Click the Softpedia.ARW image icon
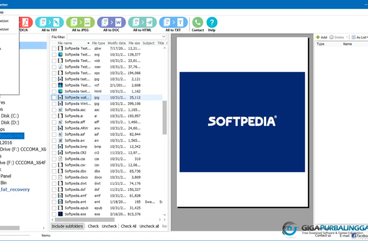This screenshot has width=368, height=241. (60, 128)
